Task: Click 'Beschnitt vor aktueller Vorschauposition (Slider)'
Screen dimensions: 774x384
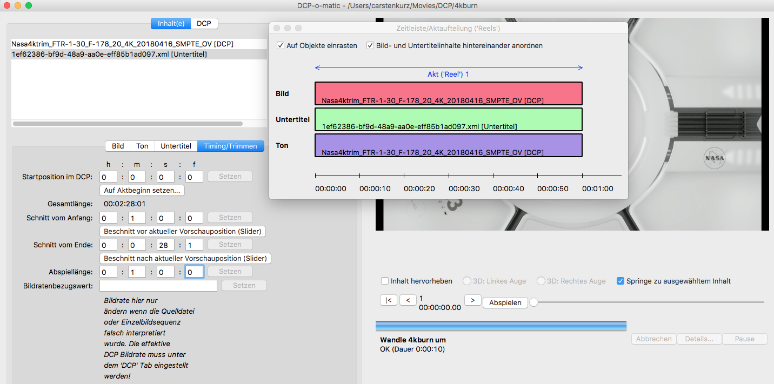Action: [183, 231]
